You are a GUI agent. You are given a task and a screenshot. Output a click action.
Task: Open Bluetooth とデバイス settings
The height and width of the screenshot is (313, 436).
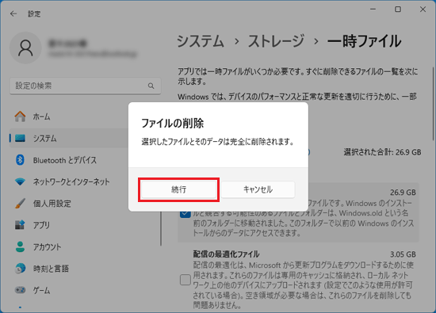point(65,160)
